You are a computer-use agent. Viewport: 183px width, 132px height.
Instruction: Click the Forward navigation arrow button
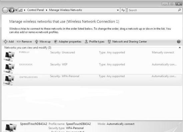point(12,10)
